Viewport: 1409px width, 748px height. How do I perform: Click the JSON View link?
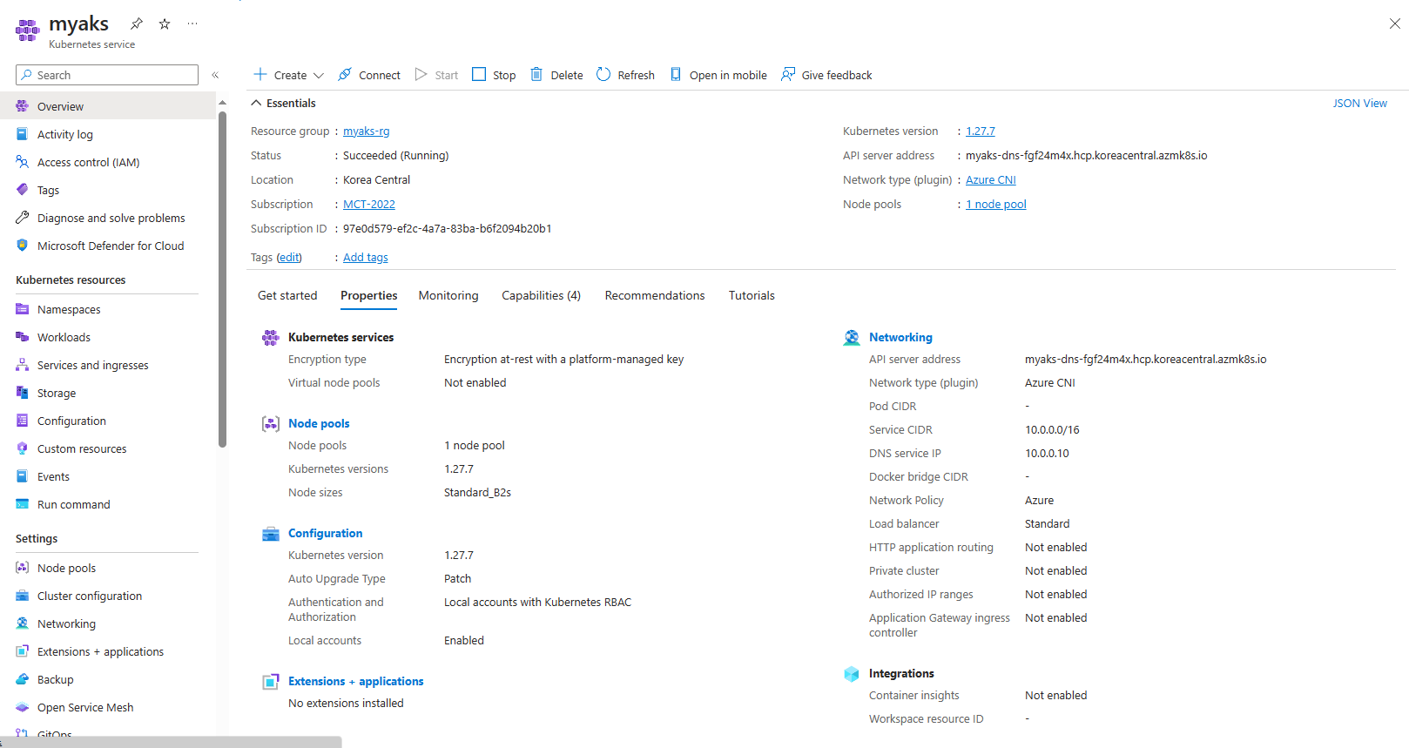tap(1360, 103)
